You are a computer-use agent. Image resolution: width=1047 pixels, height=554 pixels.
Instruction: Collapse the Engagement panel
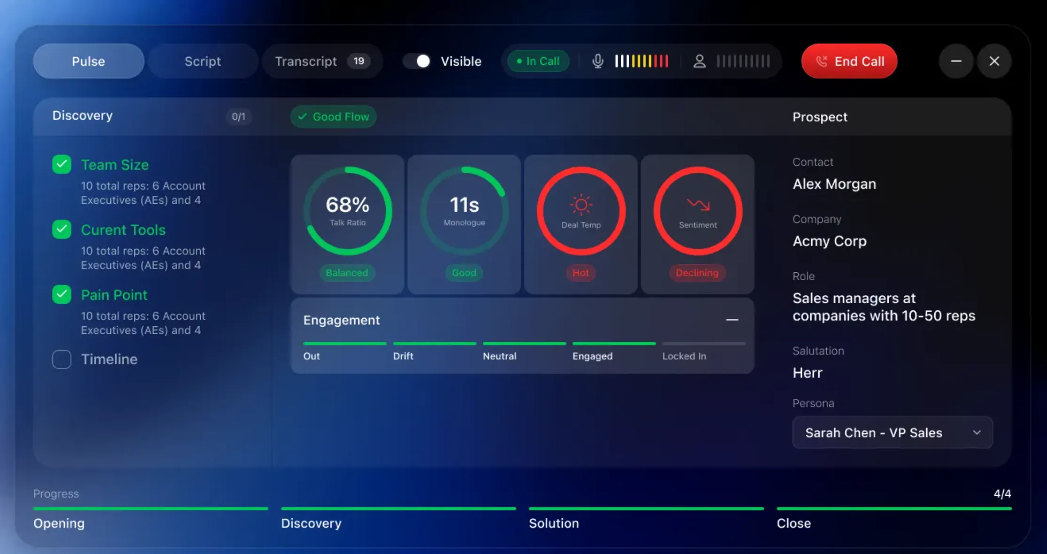(732, 320)
